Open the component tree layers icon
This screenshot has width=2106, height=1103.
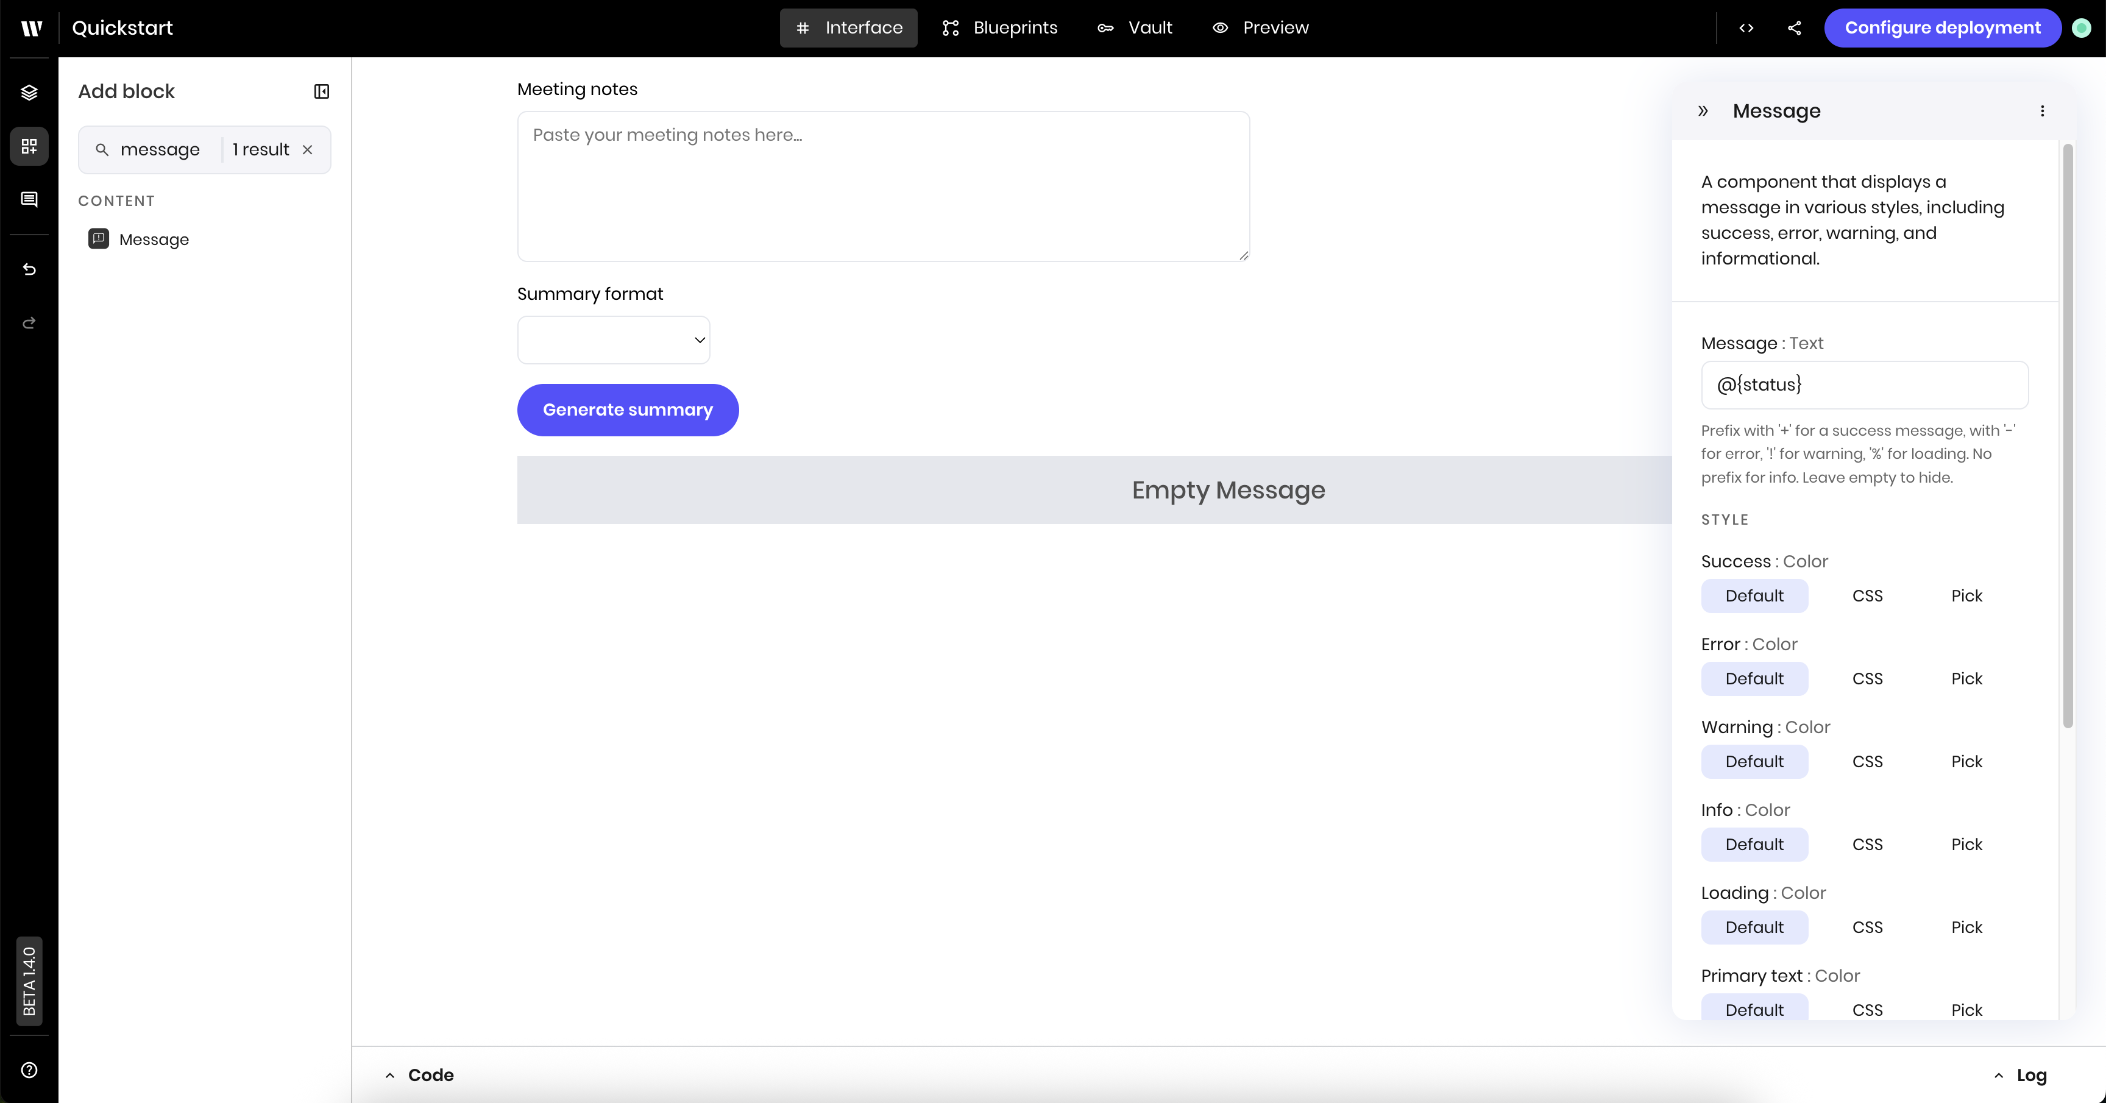[29, 93]
